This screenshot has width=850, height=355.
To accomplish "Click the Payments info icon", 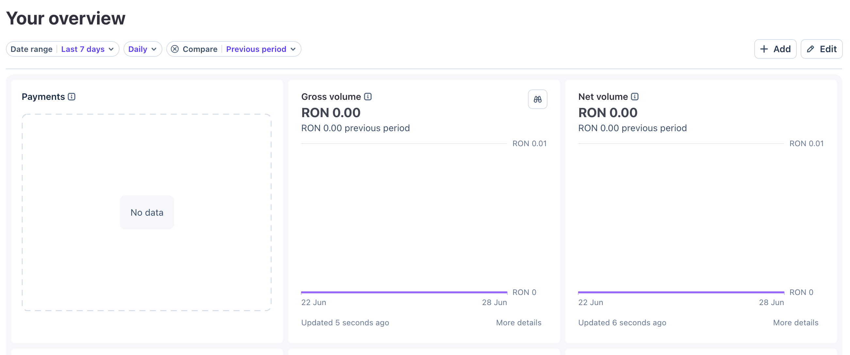I will coord(72,97).
